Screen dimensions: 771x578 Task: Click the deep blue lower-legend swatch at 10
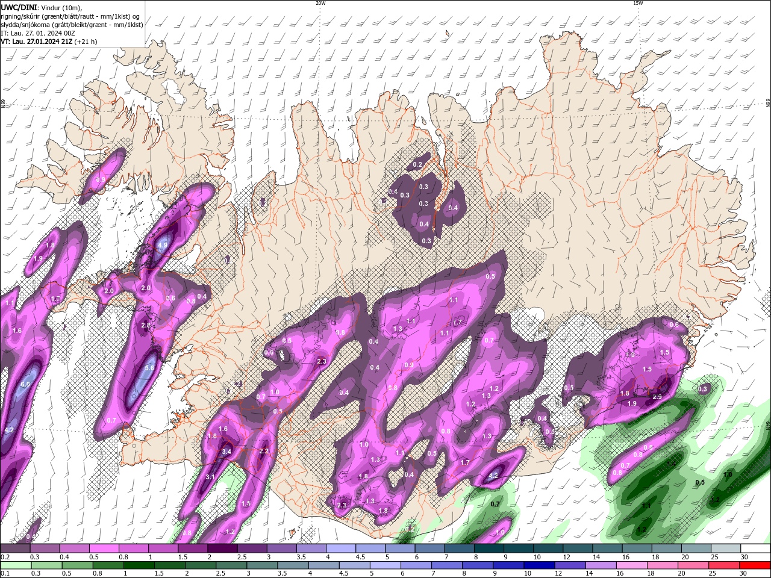[x=538, y=565]
